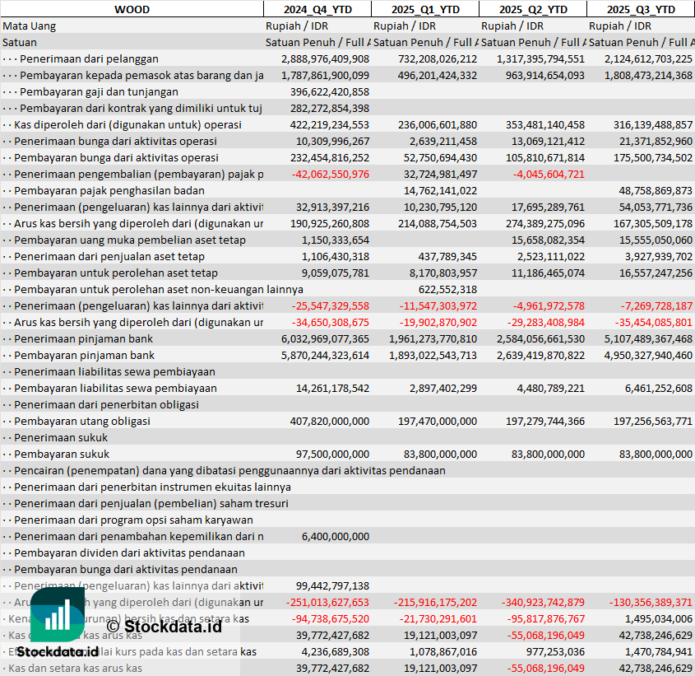Select the value 175,500,734,502
Screen dimensions: 695x676
pyautogui.click(x=652, y=157)
